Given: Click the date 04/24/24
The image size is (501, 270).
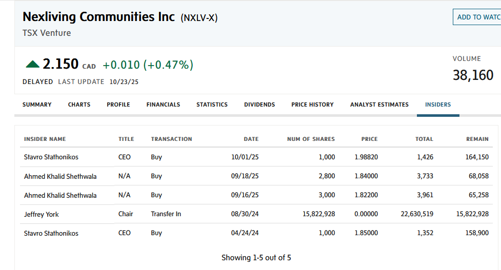Looking at the screenshot, I should pyautogui.click(x=245, y=233).
